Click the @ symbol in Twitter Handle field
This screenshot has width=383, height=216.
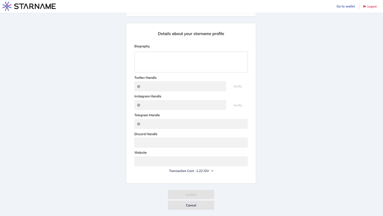click(x=138, y=86)
